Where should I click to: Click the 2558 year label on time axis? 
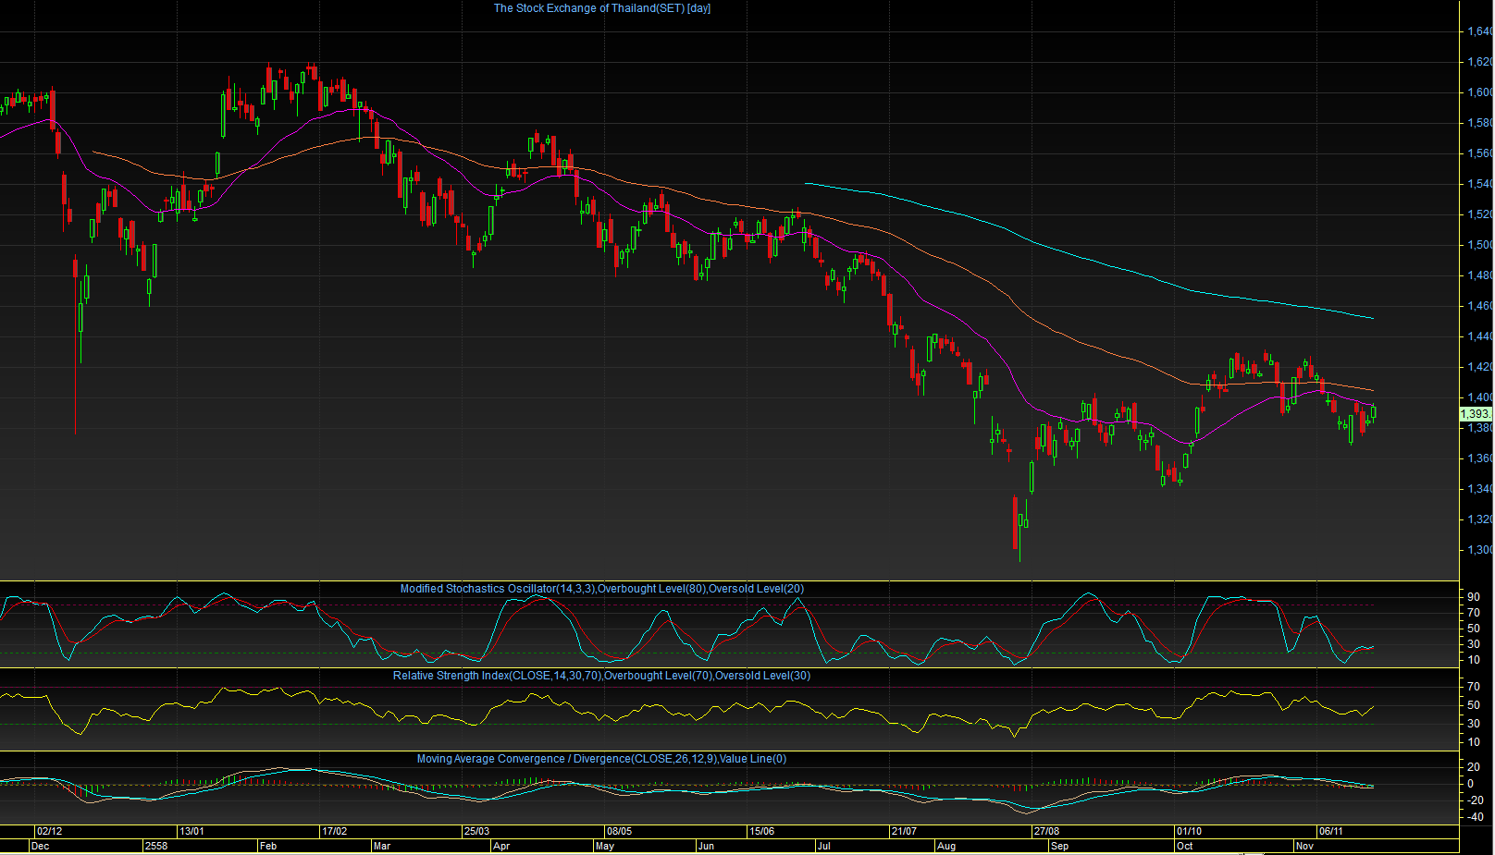tap(156, 846)
